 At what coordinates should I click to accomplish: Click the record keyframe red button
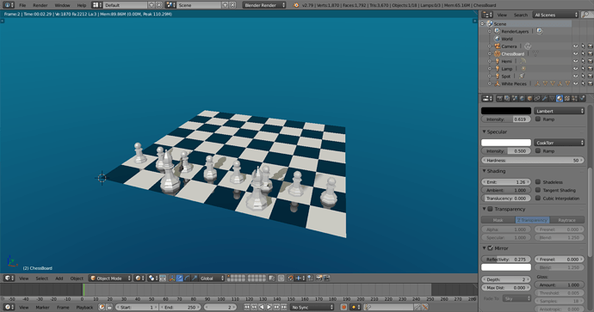(343, 307)
